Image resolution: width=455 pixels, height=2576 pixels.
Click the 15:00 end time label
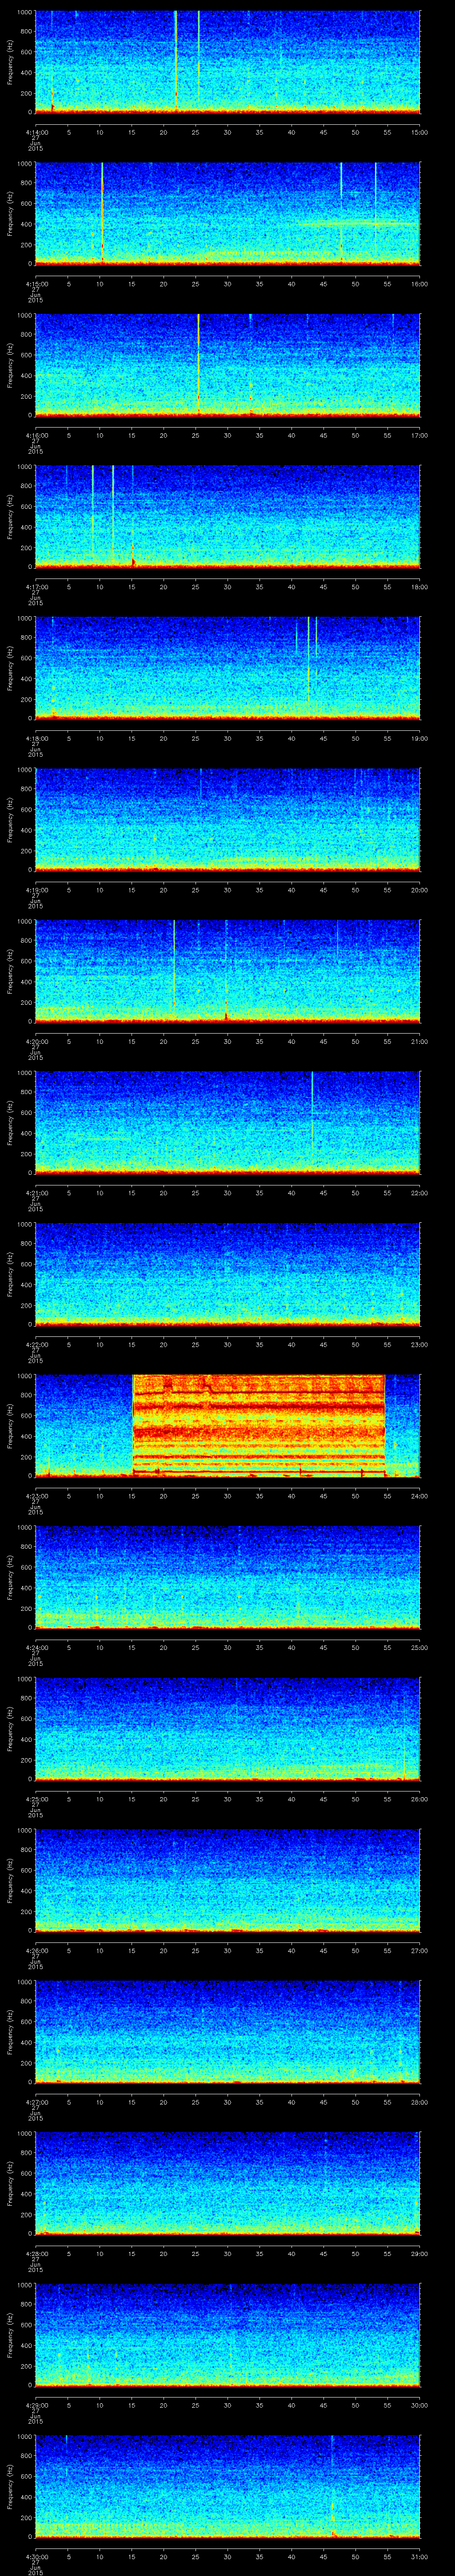tap(419, 132)
